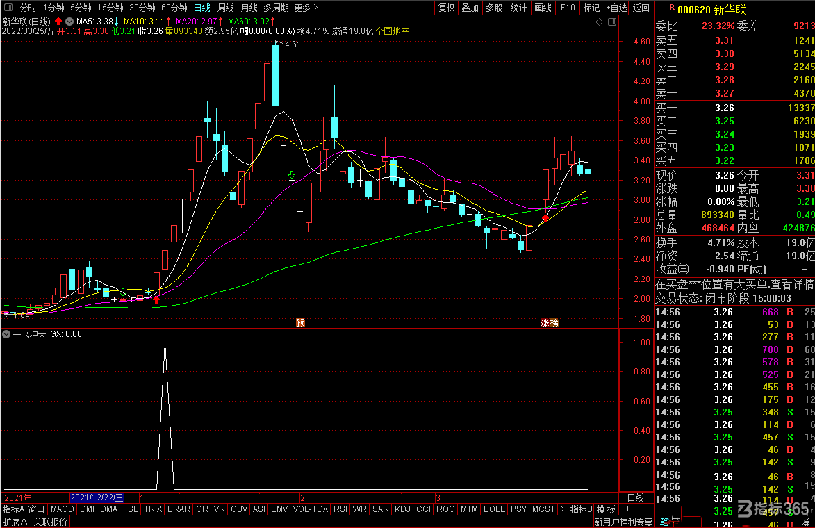Select the RSI indicator
815x528 pixels.
[x=340, y=509]
